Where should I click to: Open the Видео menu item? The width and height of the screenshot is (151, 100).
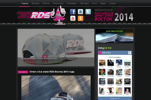pos(103,3)
